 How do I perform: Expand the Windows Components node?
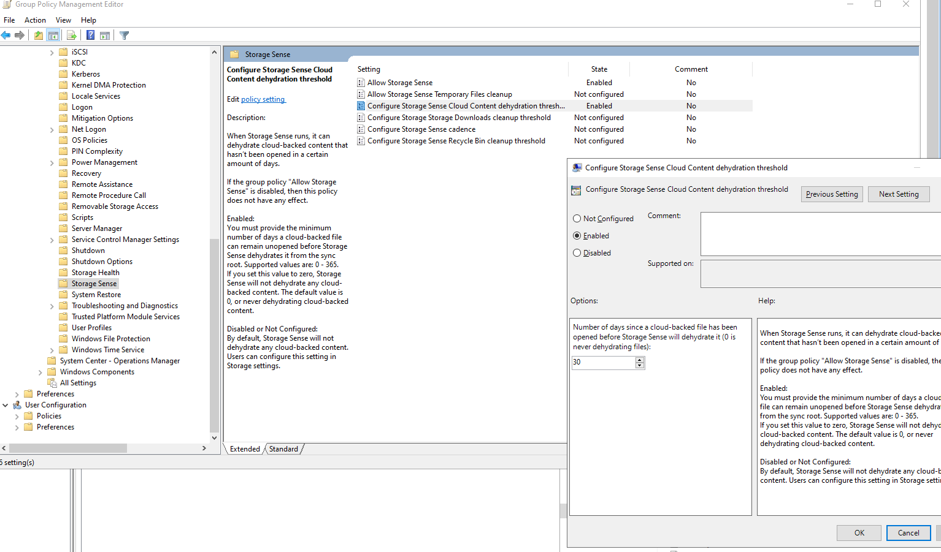40,372
